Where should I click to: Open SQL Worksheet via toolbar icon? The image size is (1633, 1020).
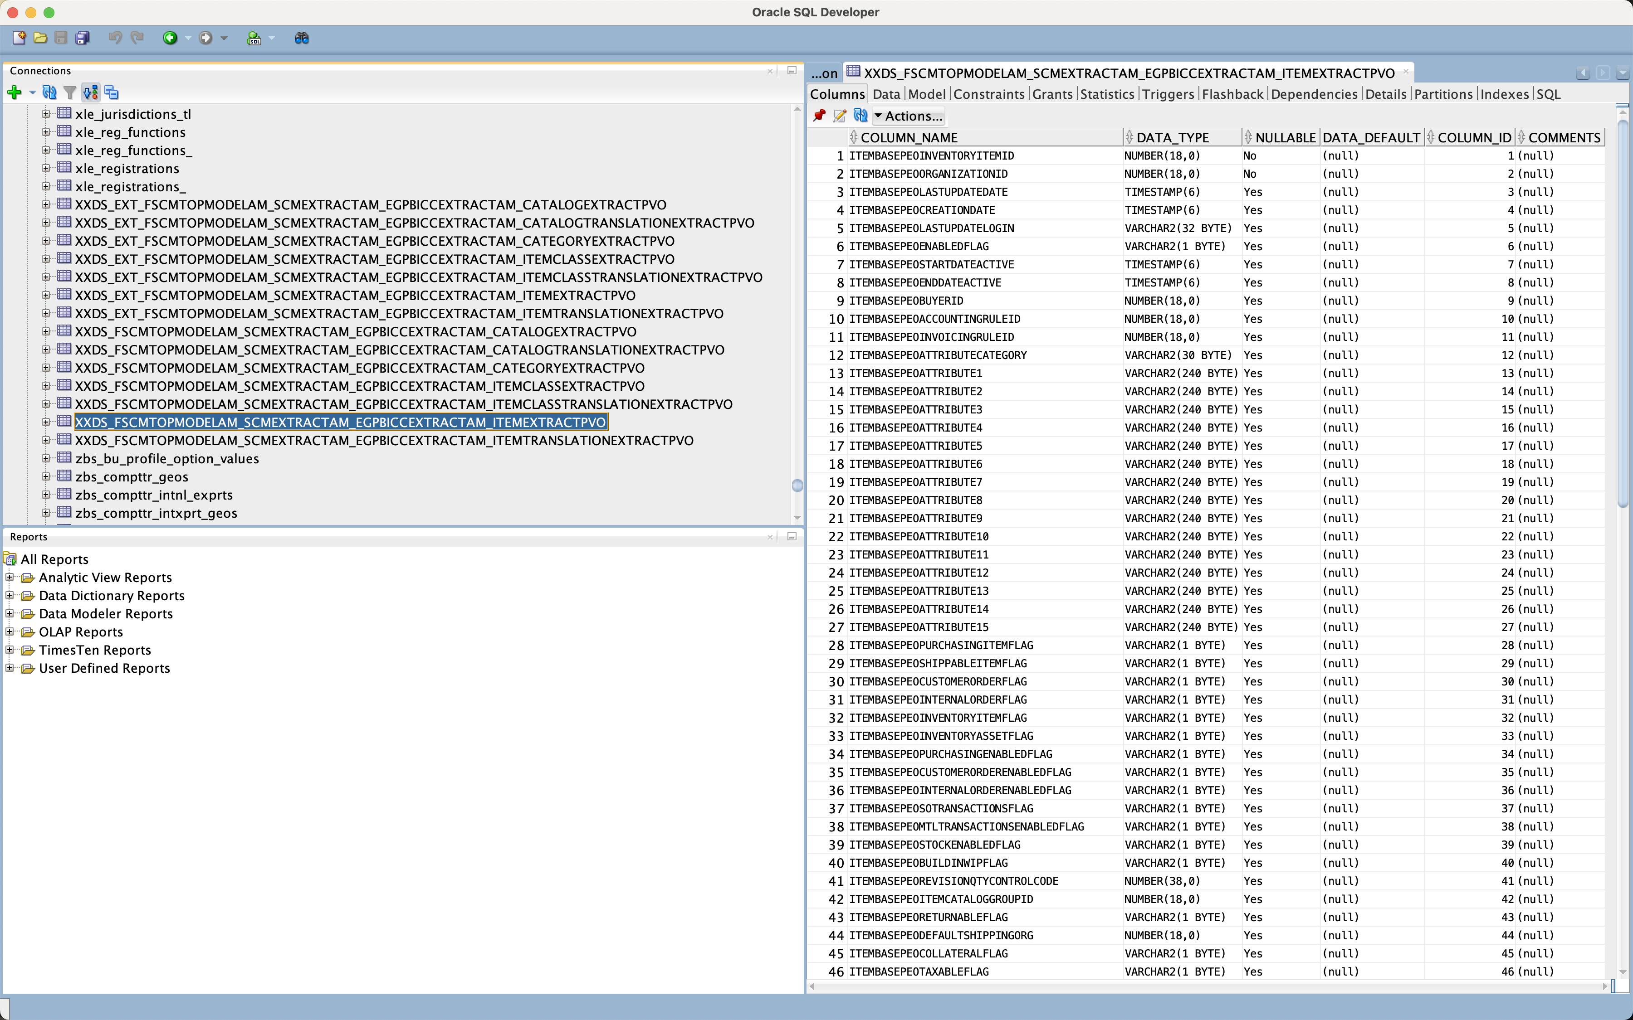tap(254, 38)
